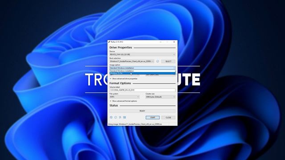
Task: Close the Rufus window with X
Action: [x=174, y=42]
